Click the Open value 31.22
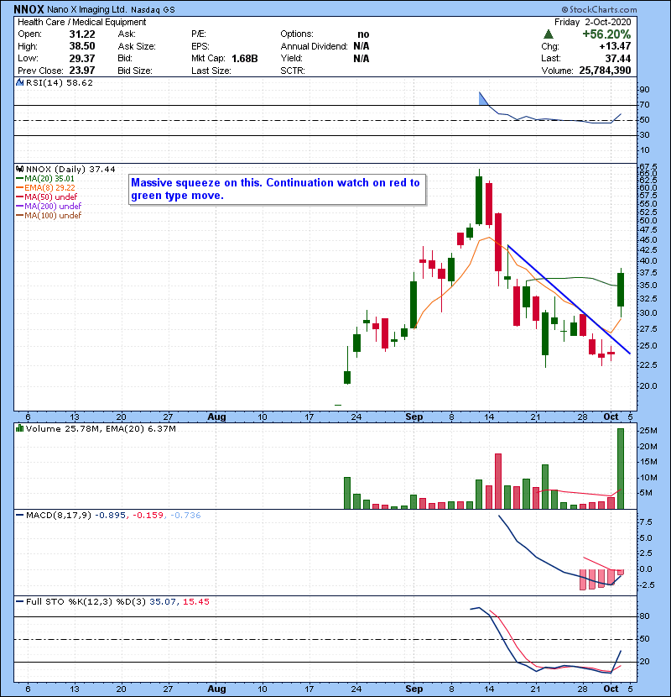 tap(82, 34)
